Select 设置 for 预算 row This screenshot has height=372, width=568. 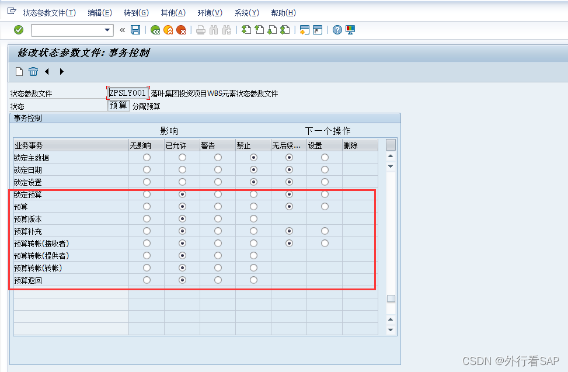coord(325,207)
